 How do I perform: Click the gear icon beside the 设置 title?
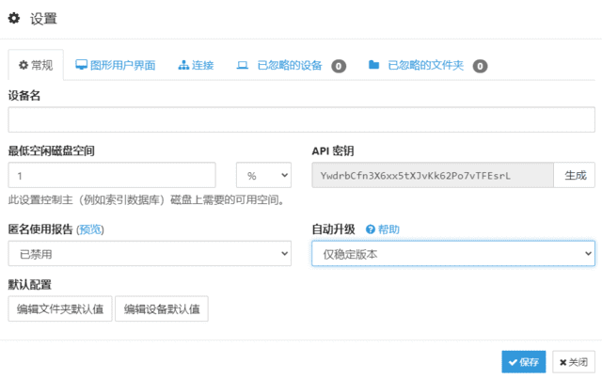pyautogui.click(x=14, y=18)
